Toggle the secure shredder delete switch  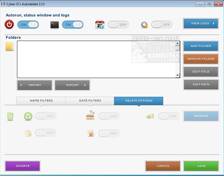tap(109, 116)
